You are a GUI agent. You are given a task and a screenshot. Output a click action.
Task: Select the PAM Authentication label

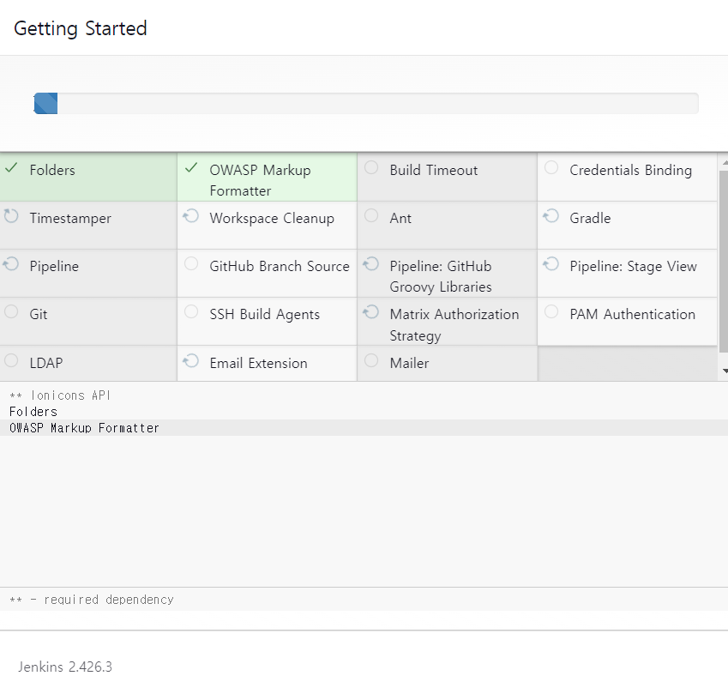tap(632, 315)
